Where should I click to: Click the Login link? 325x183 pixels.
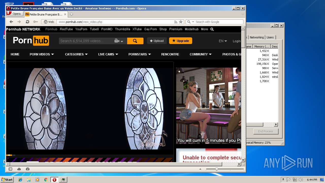coord(237,41)
